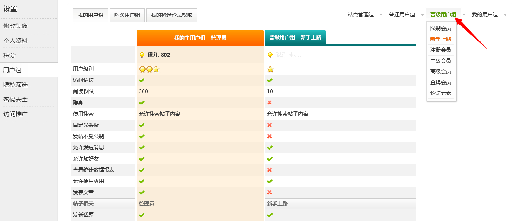Select 金牌会员 from the dropdown list

(441, 82)
